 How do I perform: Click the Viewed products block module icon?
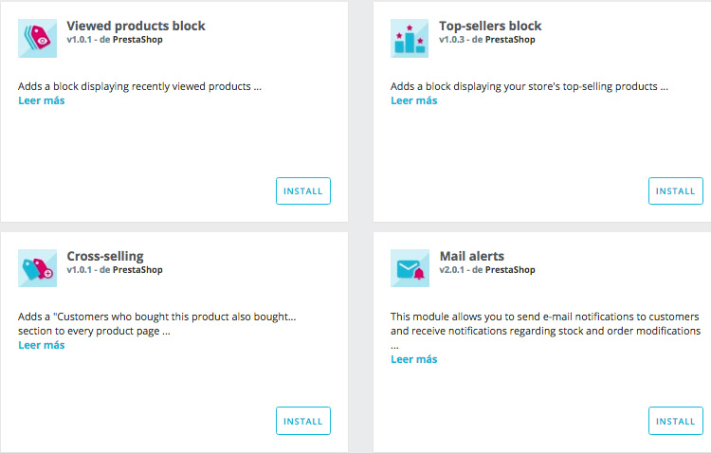click(x=38, y=38)
